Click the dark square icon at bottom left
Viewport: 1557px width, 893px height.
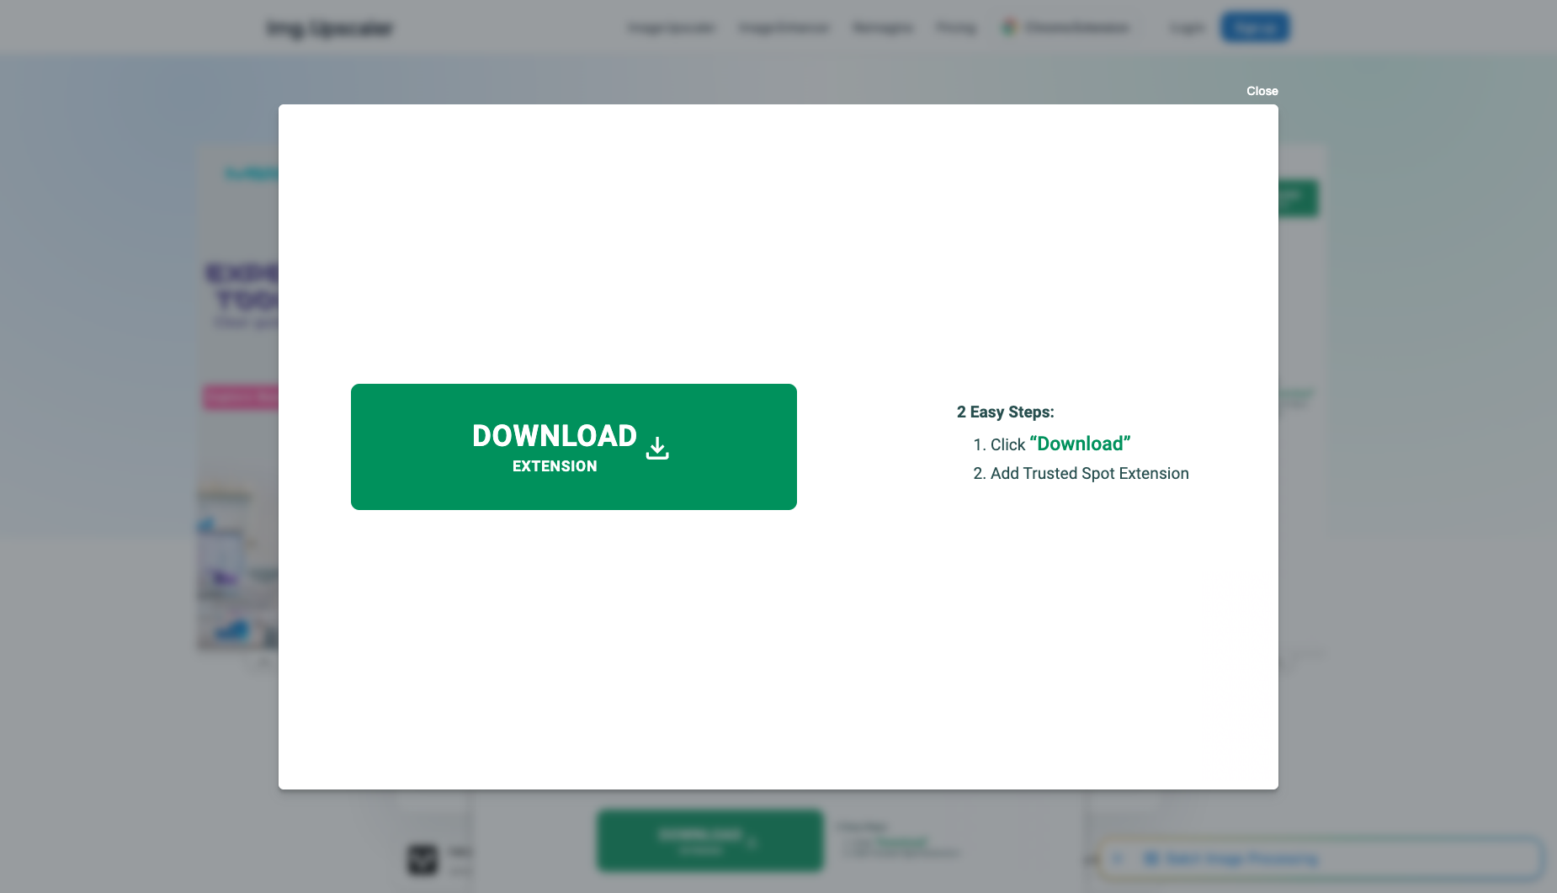click(422, 859)
